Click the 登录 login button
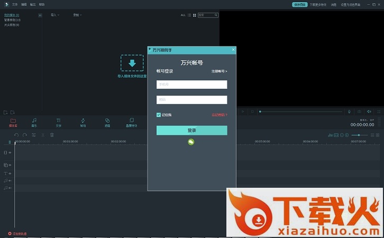384x238 pixels. (191, 130)
